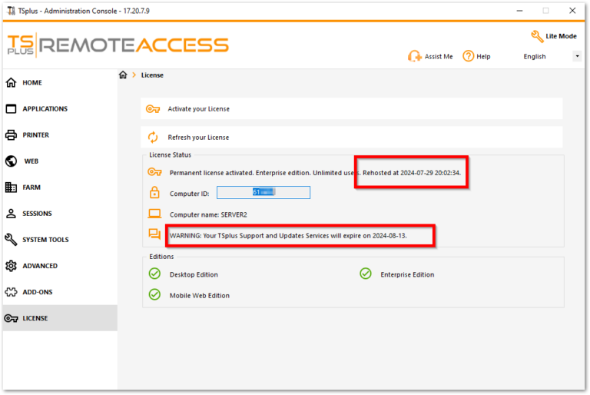Click the Printer icon in sidebar

pyautogui.click(x=11, y=135)
